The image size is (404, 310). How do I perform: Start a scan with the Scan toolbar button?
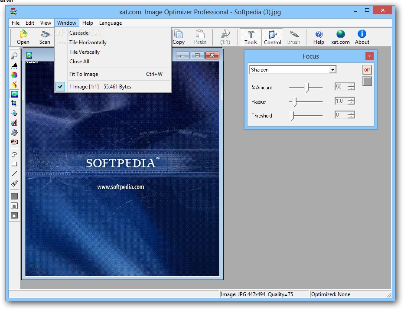pyautogui.click(x=45, y=37)
